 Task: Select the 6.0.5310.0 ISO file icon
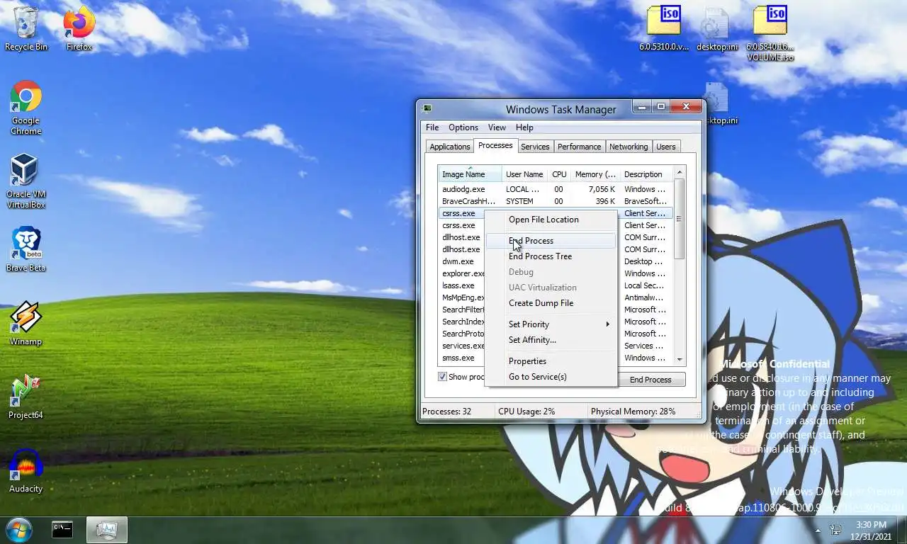[x=664, y=29]
